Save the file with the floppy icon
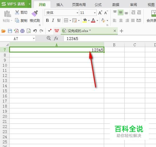The width and height of the screenshot is (156, 147). [x=10, y=31]
